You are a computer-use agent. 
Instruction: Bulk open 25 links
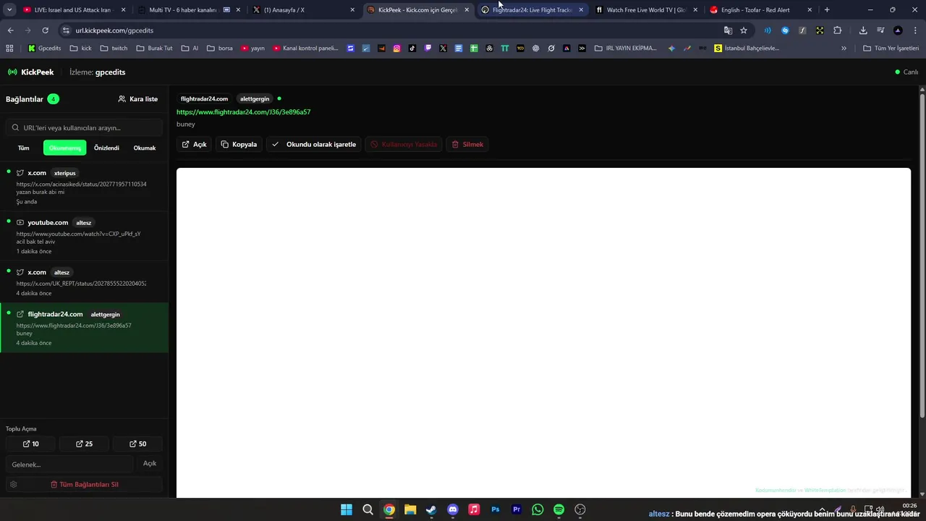click(84, 444)
